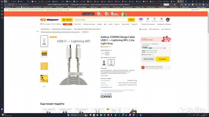This screenshot has height=117, width=209.
Task: Open Электроника breadcrumb chip
Action: pyautogui.click(x=46, y=29)
